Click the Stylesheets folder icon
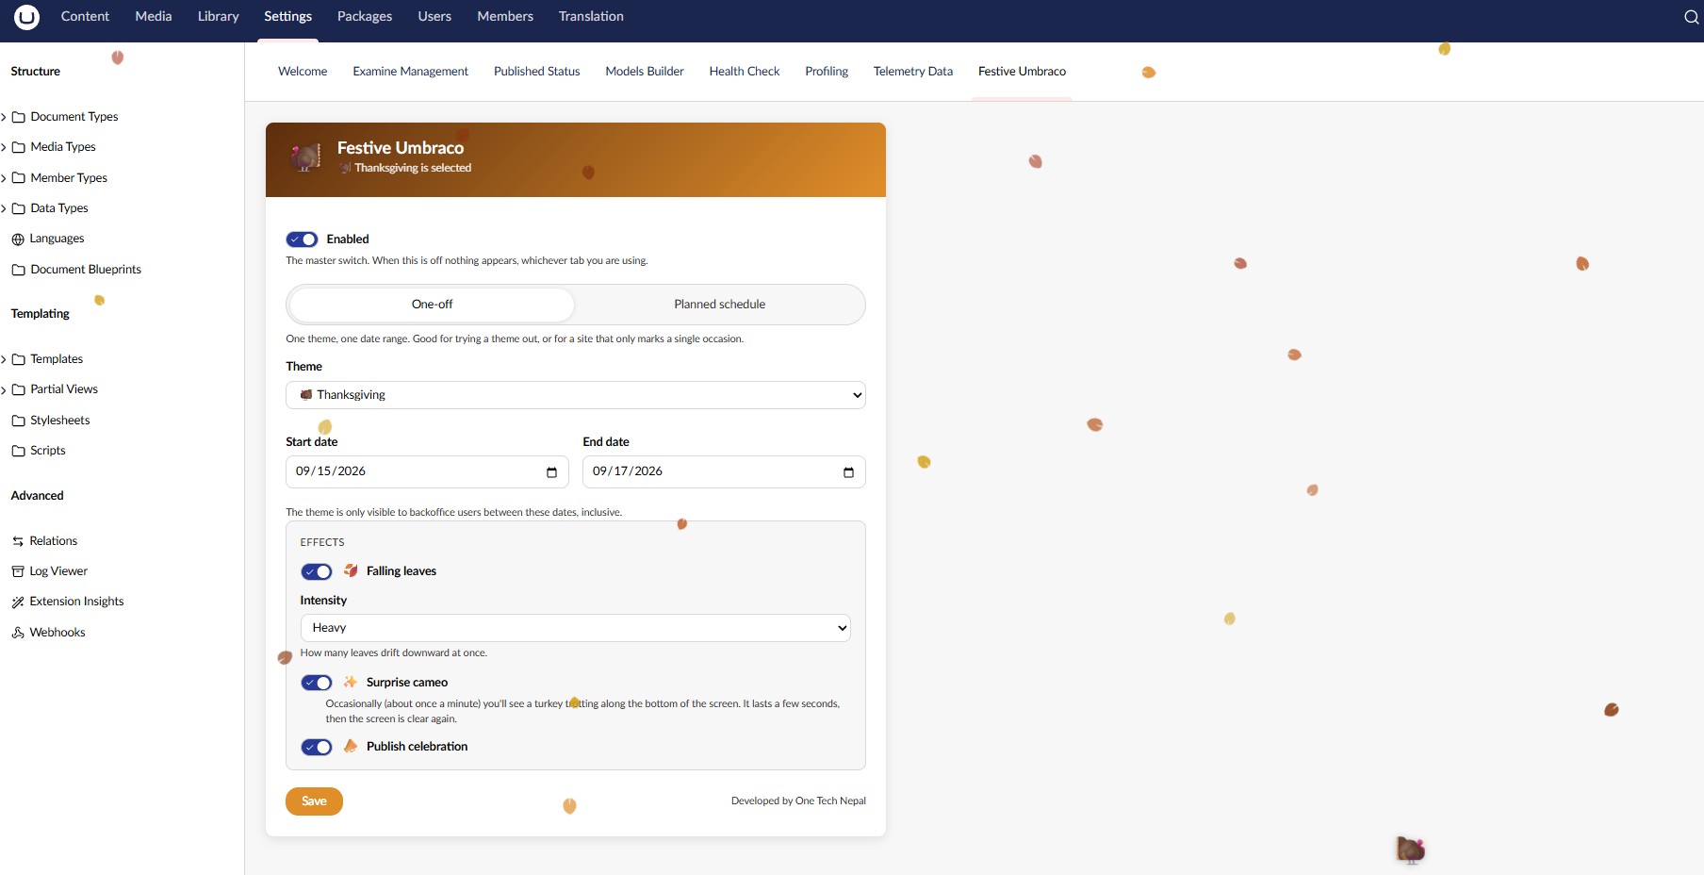 tap(18, 421)
